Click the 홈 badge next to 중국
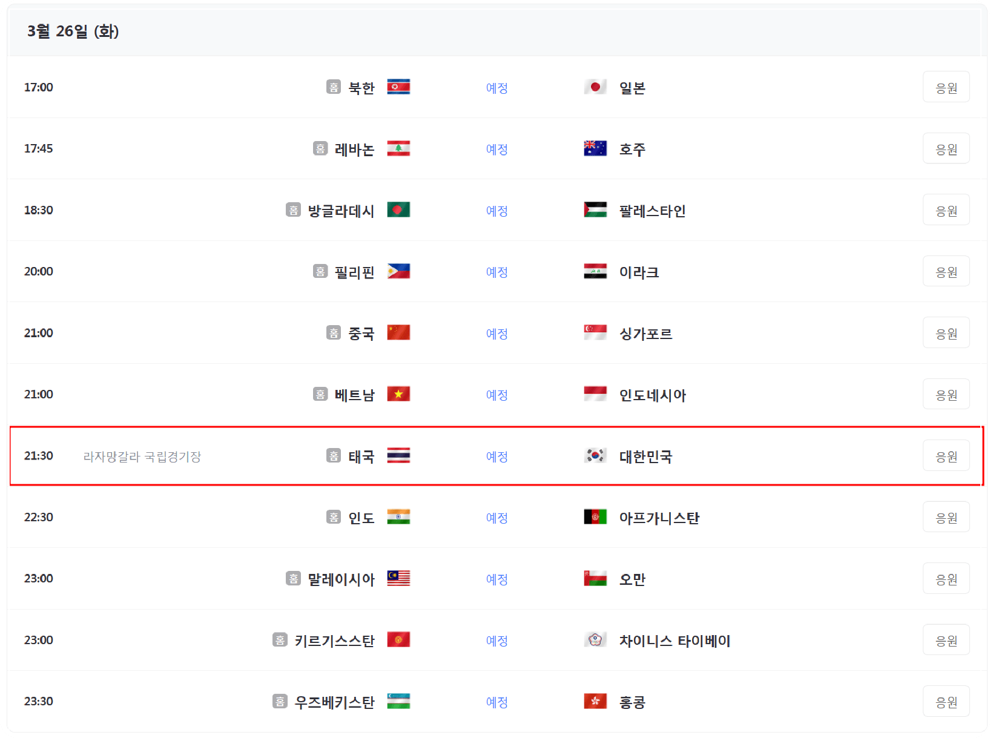Screen dimensions: 990x738 point(334,332)
